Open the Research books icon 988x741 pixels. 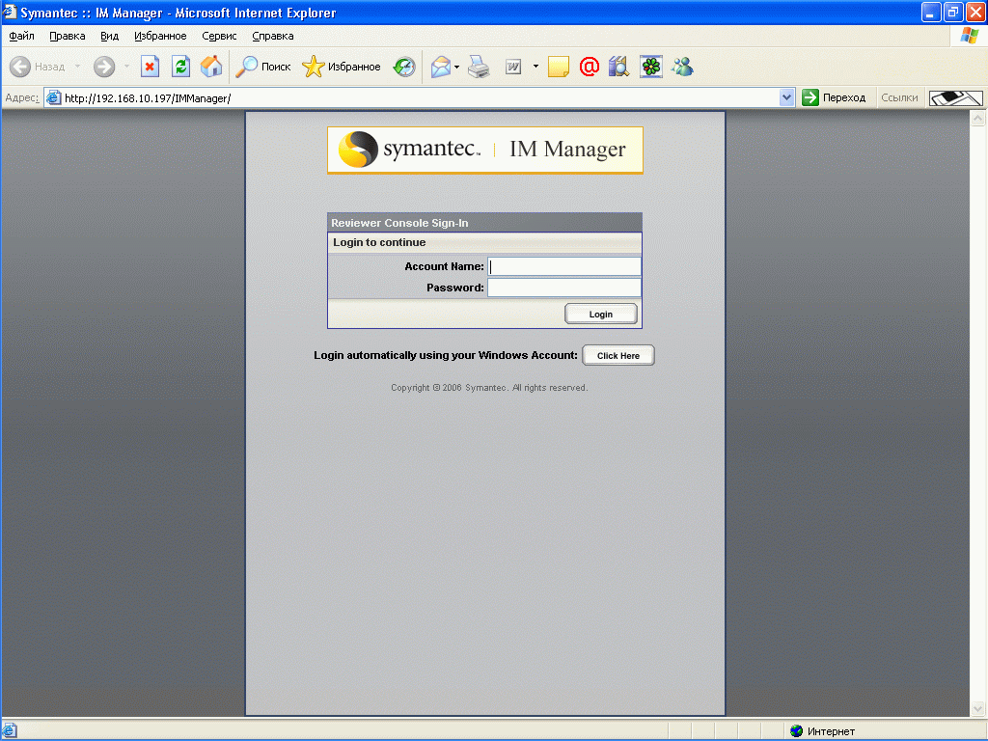[618, 67]
